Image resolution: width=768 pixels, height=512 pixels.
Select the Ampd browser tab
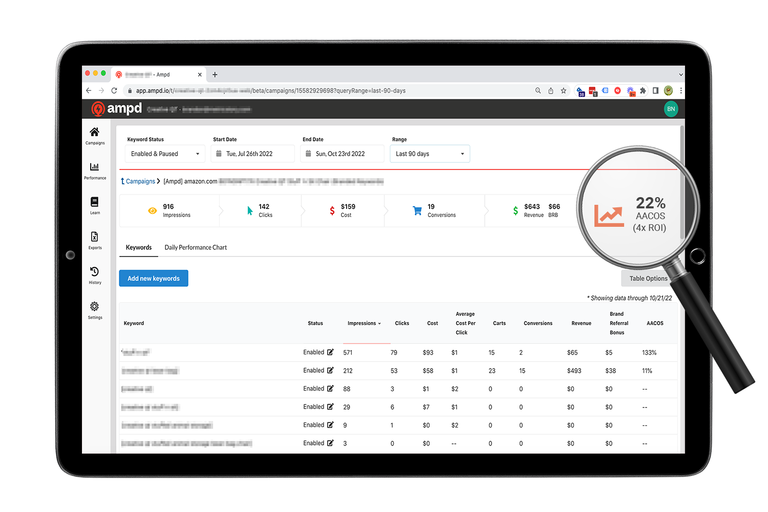click(159, 75)
